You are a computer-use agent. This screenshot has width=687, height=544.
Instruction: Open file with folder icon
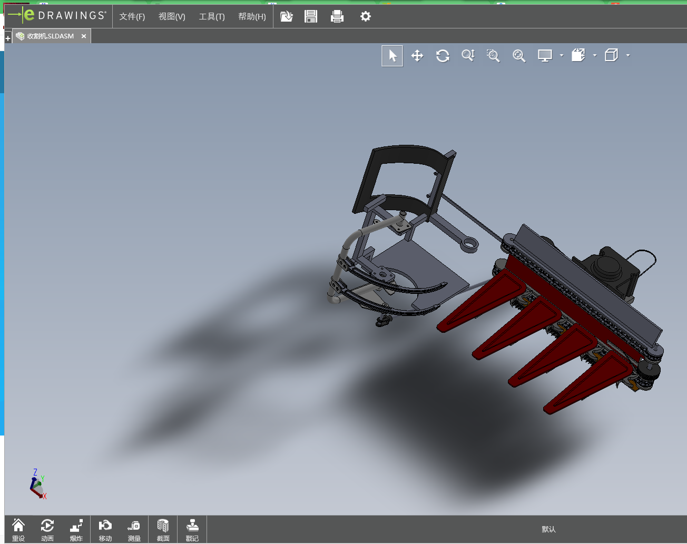tap(286, 17)
